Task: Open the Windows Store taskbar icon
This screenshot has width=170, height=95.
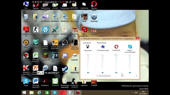Action: coord(47,93)
